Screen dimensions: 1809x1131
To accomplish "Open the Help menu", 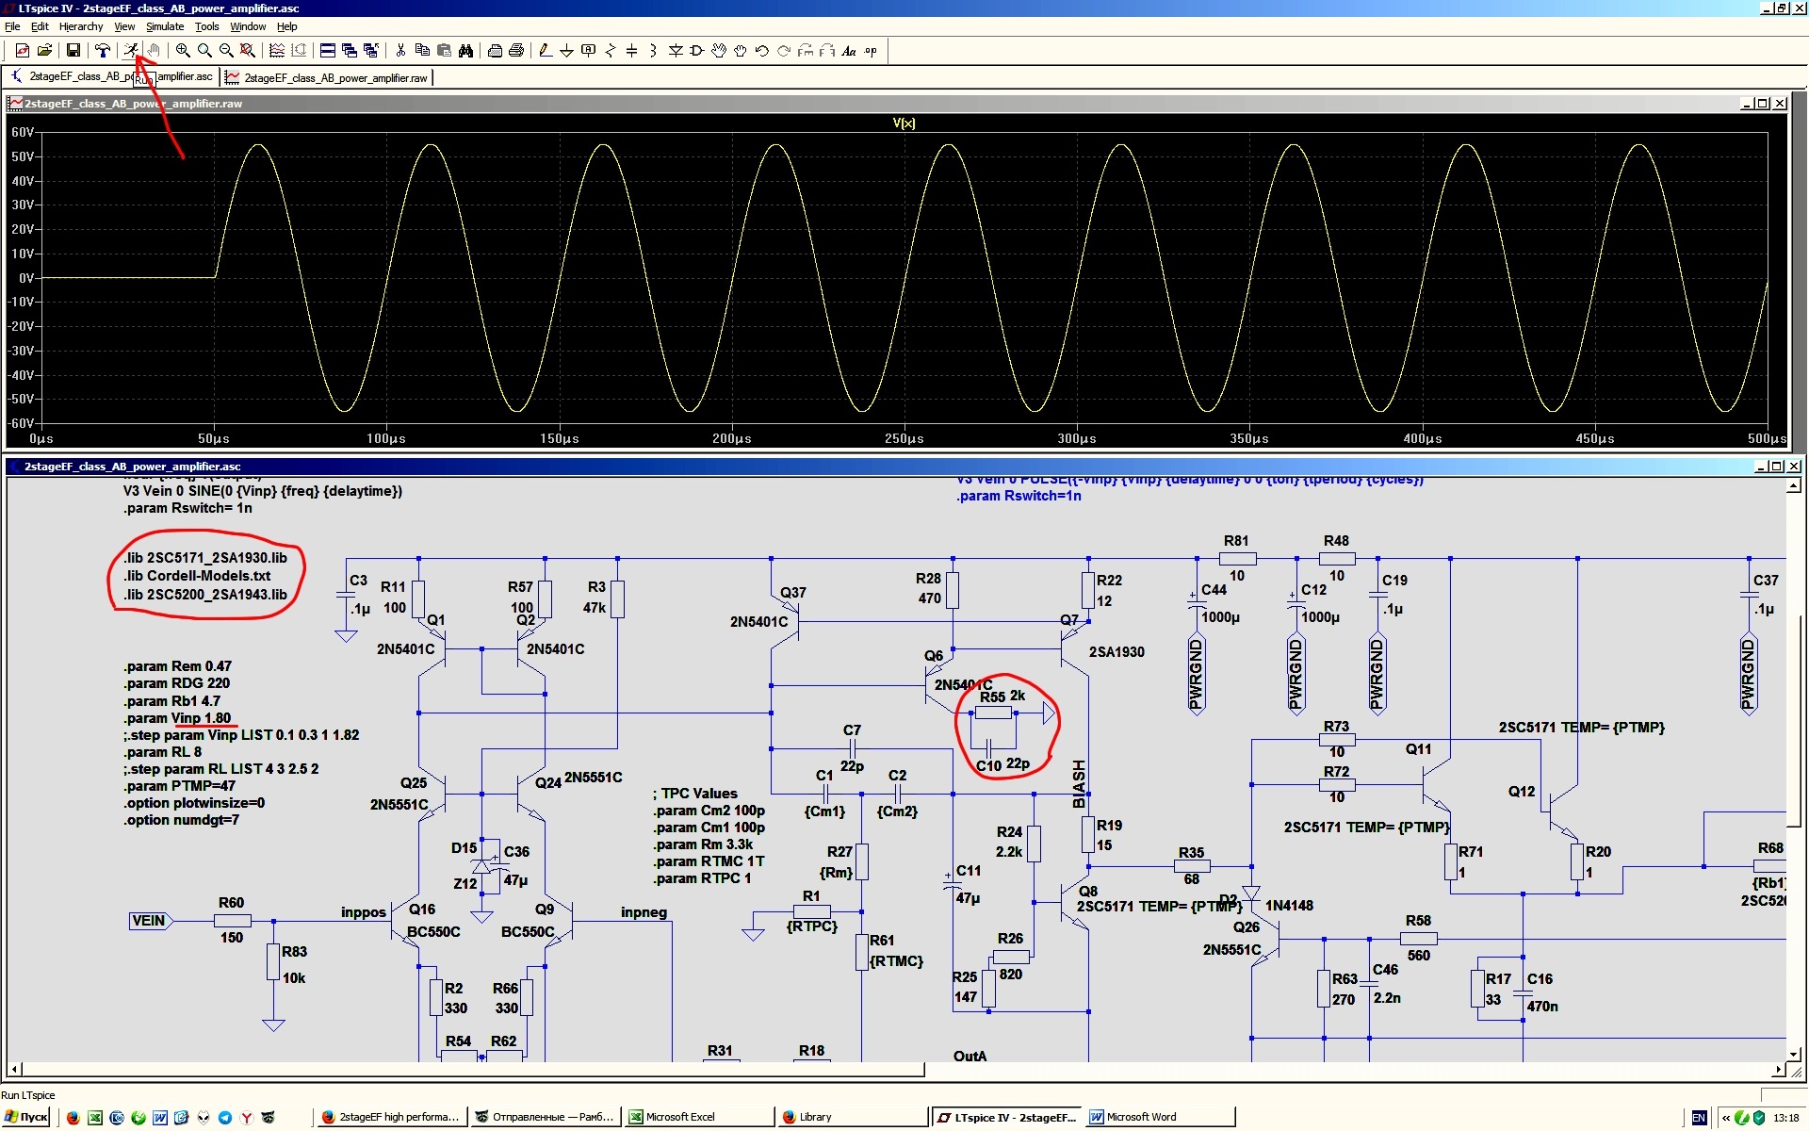I will [x=287, y=26].
